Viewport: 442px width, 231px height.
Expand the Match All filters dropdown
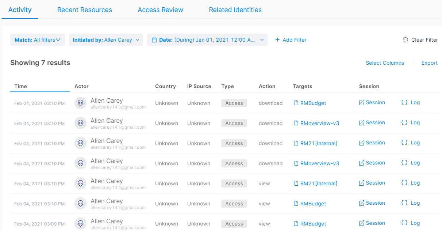click(x=58, y=40)
